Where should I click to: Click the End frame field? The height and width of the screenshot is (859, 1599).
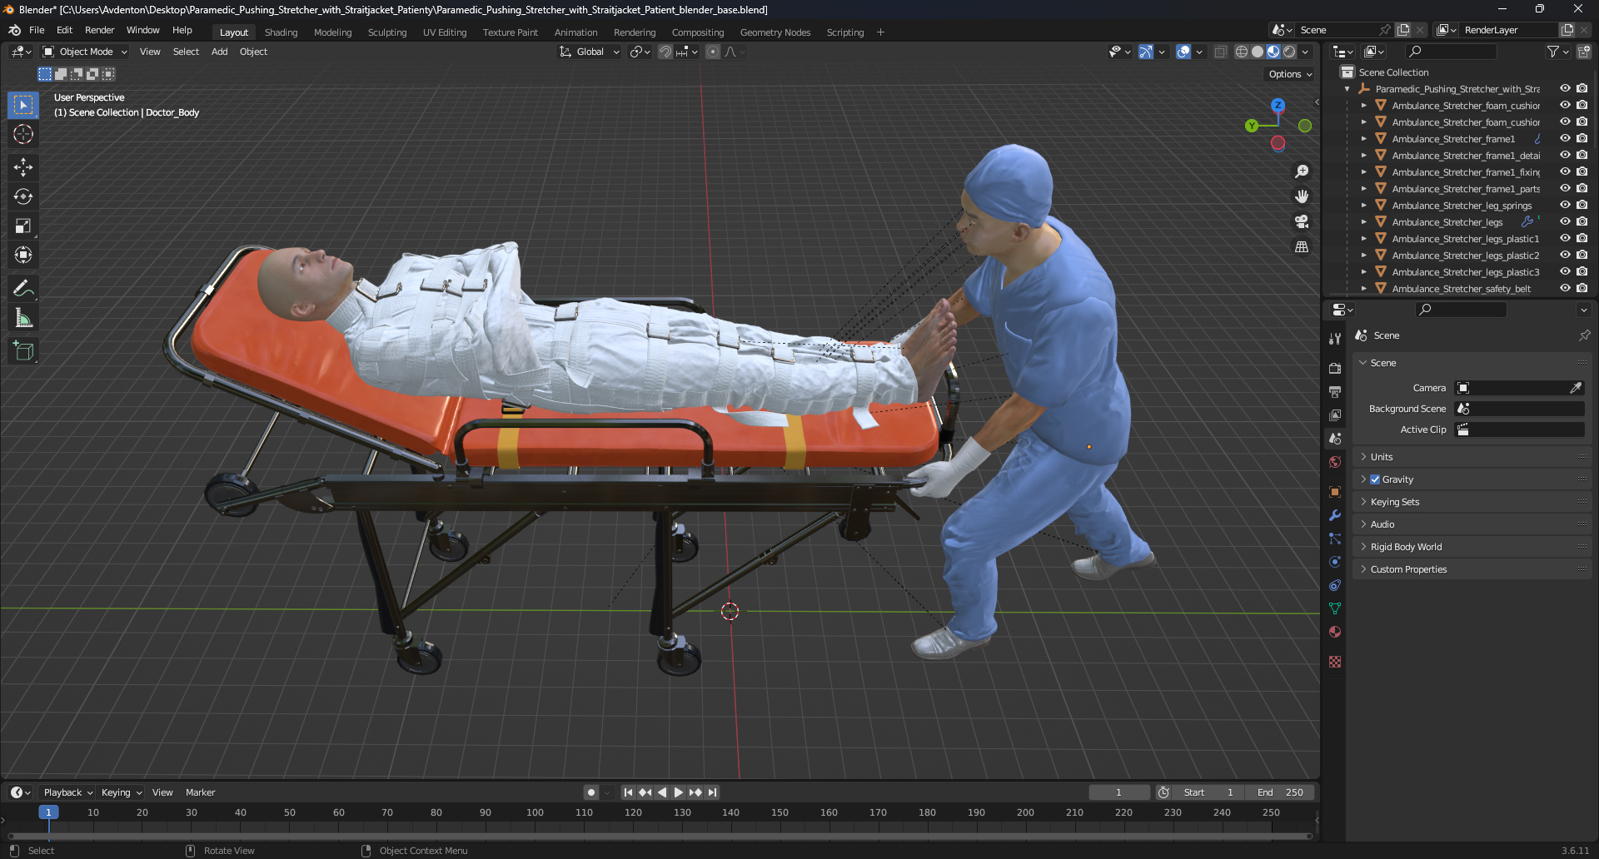coord(1280,792)
